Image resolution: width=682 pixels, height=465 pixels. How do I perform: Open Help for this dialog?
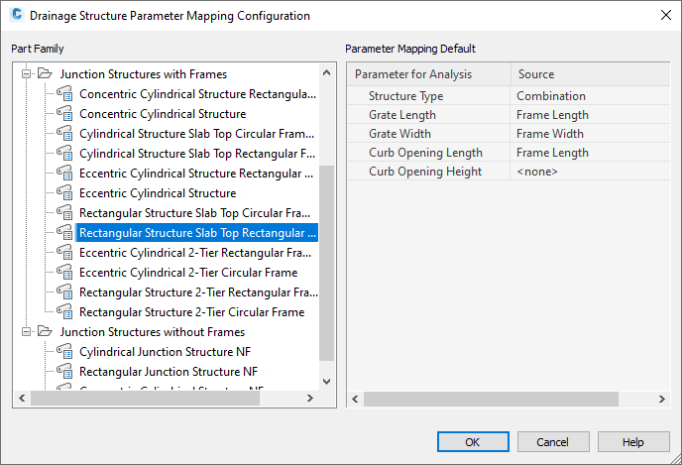[633, 442]
